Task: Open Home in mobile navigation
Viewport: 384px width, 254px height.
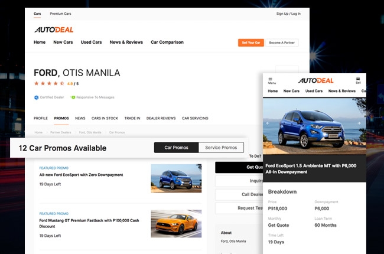Action: [272, 91]
